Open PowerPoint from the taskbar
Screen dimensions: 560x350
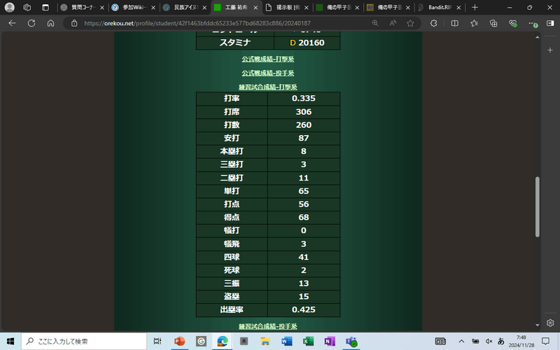[x=178, y=341]
